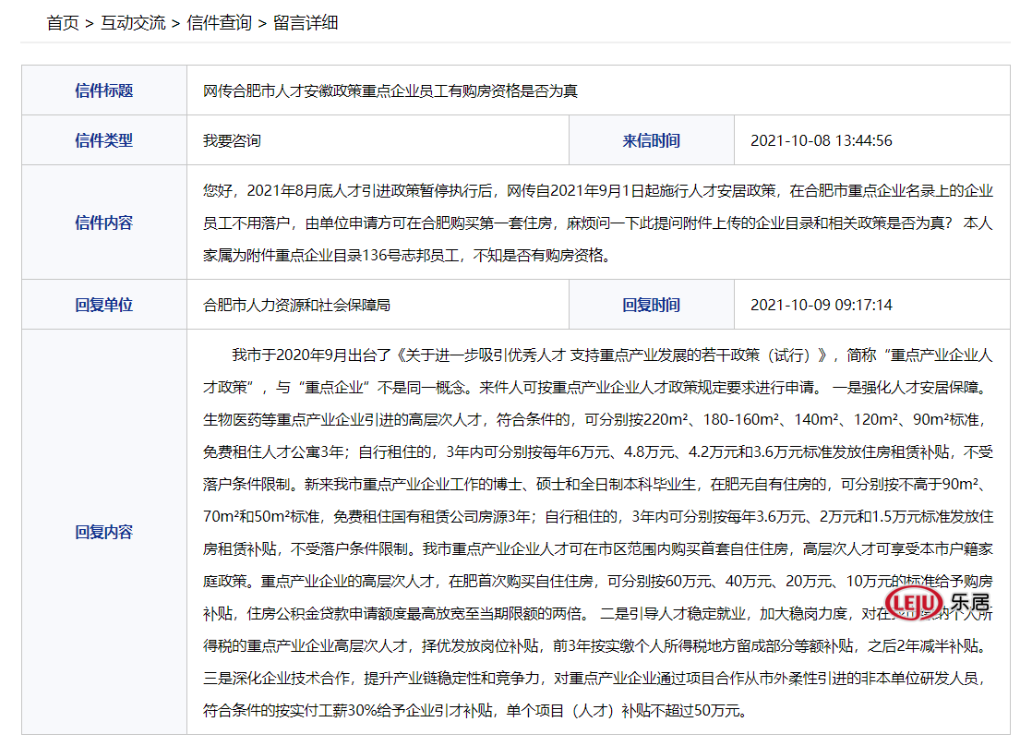The image size is (1032, 746).
Task: Open the 首页 breadcrumb link
Action: click(x=63, y=23)
